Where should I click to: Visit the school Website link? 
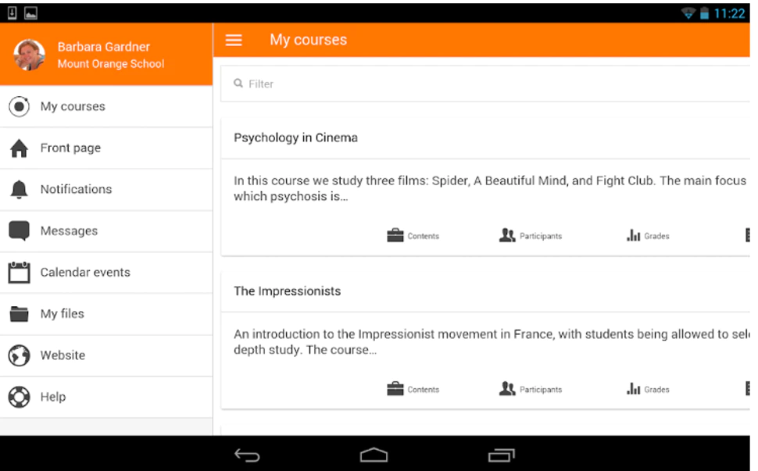(x=63, y=355)
